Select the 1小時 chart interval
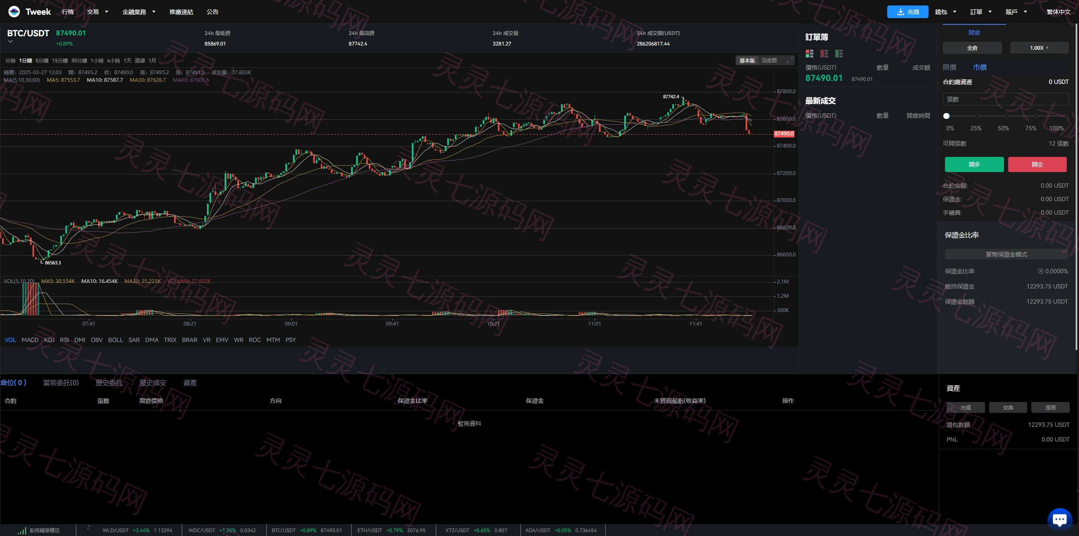 click(x=97, y=61)
